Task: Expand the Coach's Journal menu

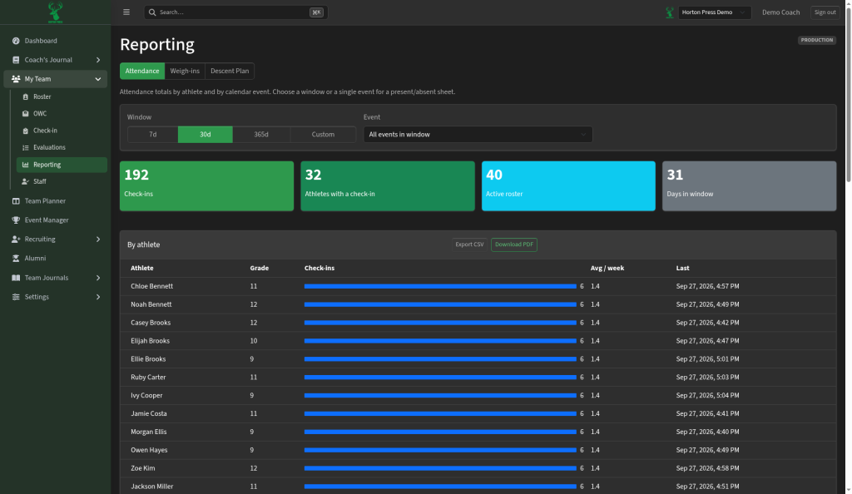Action: coord(56,60)
